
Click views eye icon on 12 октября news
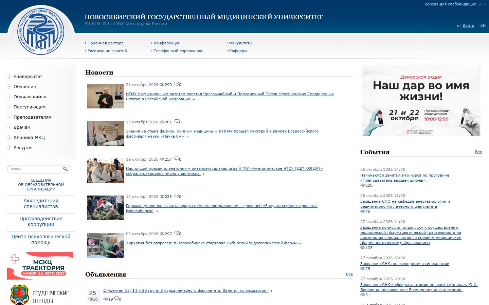[162, 197]
